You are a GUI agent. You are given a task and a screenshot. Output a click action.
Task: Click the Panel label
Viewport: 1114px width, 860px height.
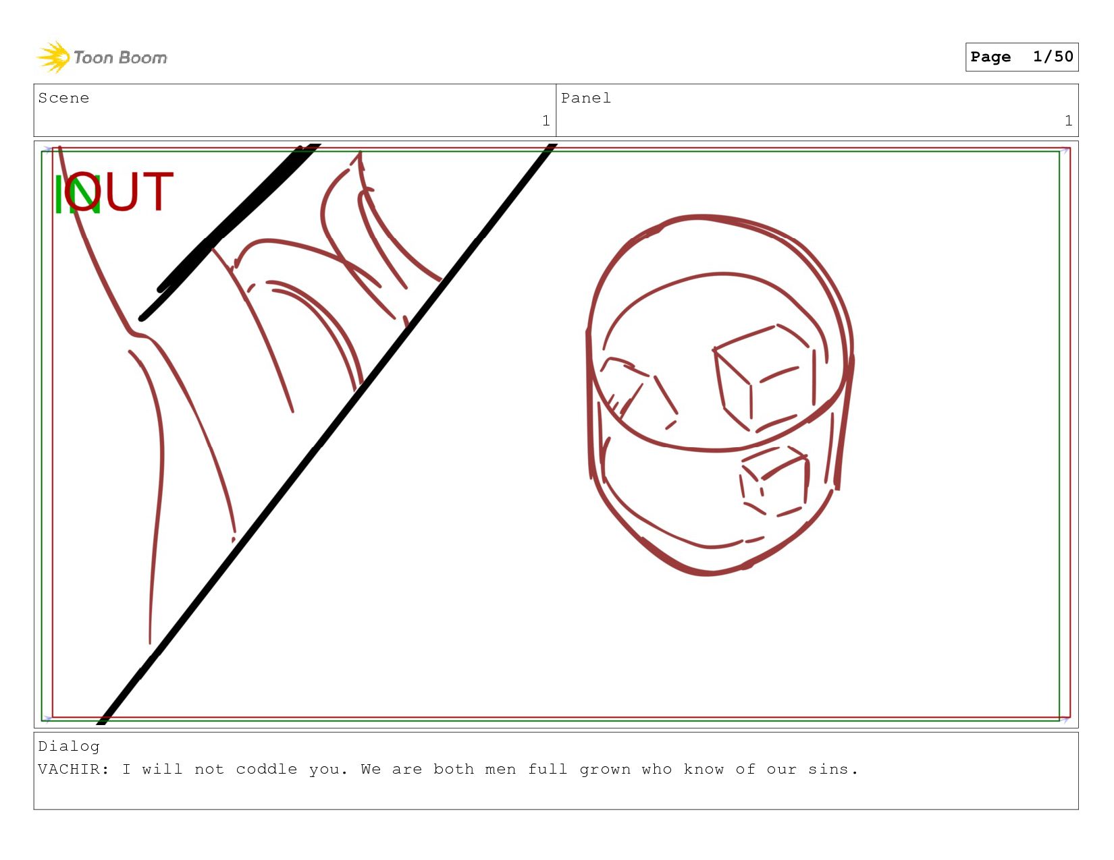tap(586, 98)
